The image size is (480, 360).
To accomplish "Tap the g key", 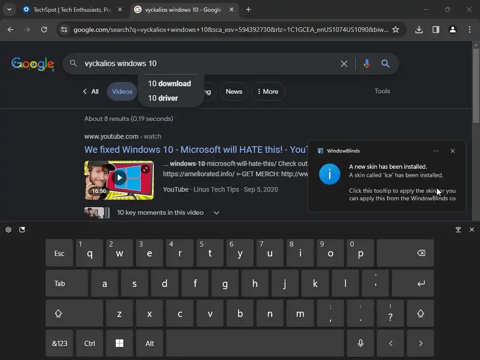I will (225, 283).
